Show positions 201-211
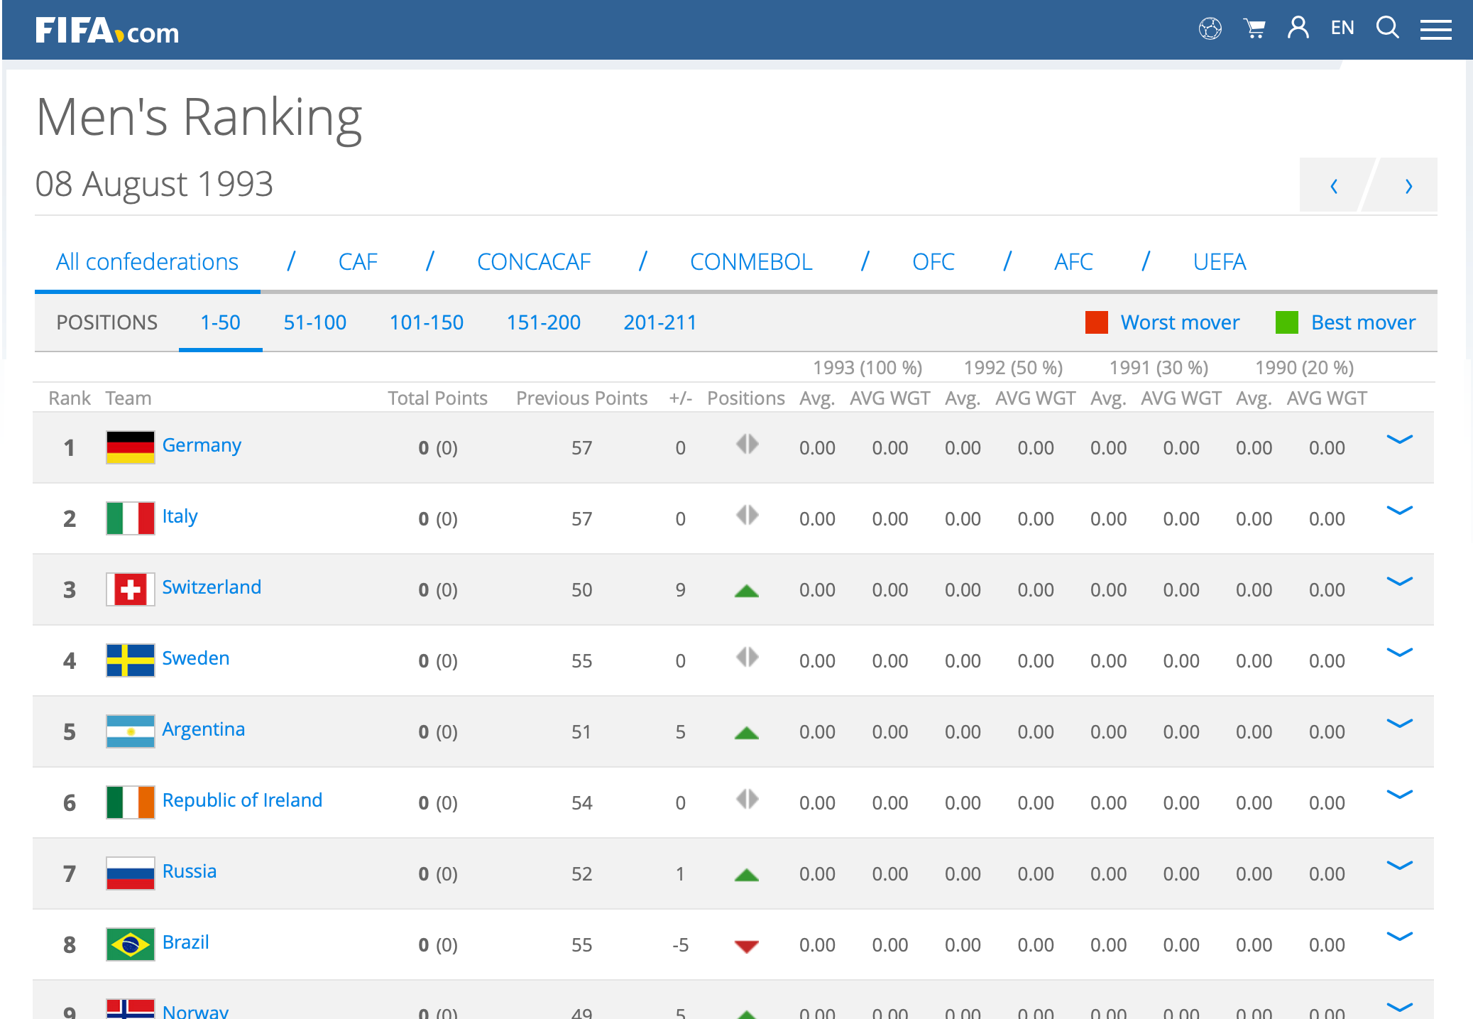1473x1019 pixels. 660,322
